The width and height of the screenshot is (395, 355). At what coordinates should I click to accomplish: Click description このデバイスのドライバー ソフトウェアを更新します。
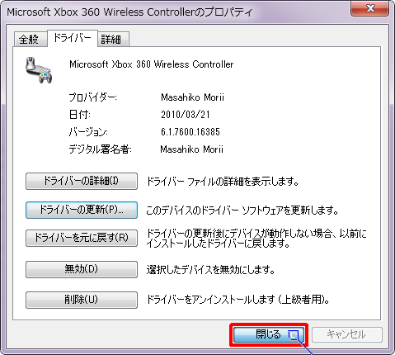pos(242,211)
